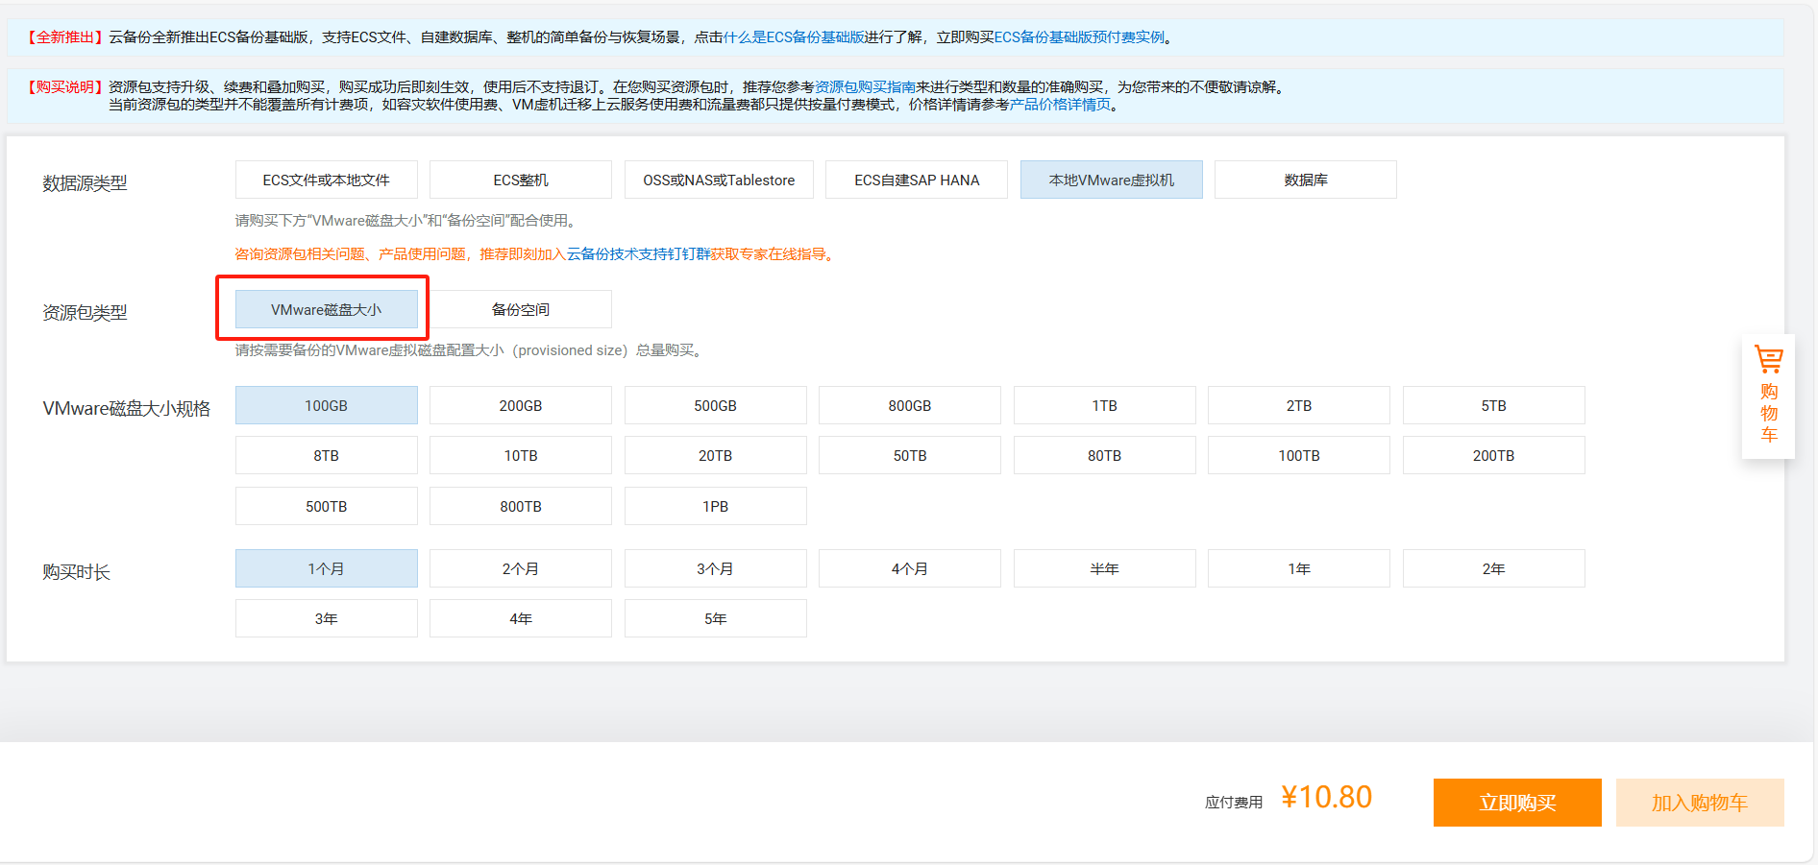Click the 【购买说明】 red notice tag
This screenshot has height=865, width=1818.
tap(65, 87)
